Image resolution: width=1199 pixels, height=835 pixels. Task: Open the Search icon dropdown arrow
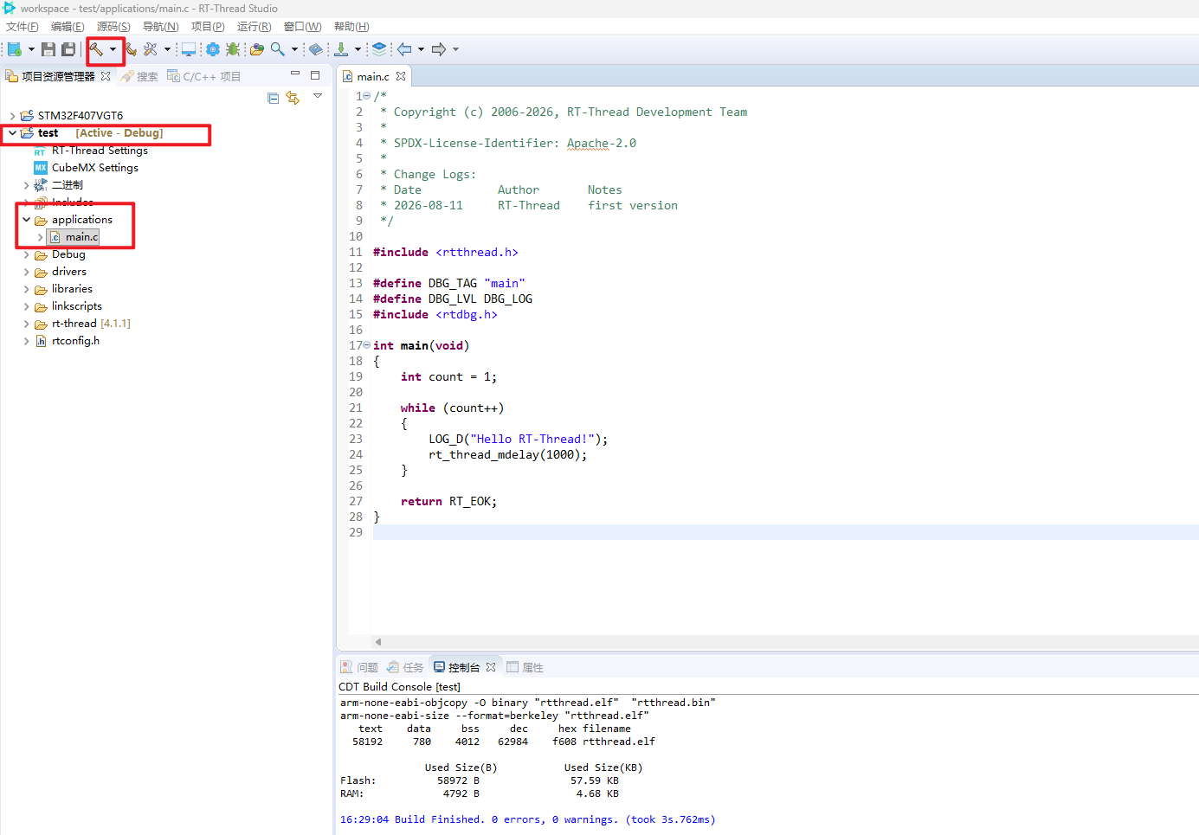tap(294, 49)
